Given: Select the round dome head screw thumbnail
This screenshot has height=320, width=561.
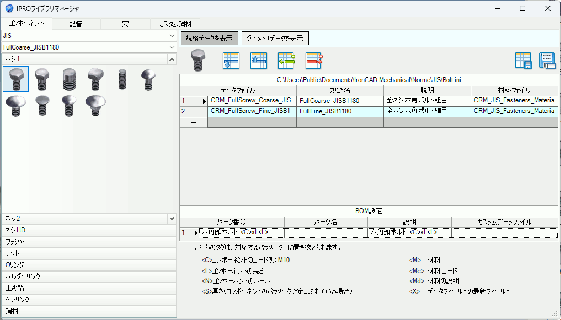Looking at the screenshot, I should pos(148,79).
